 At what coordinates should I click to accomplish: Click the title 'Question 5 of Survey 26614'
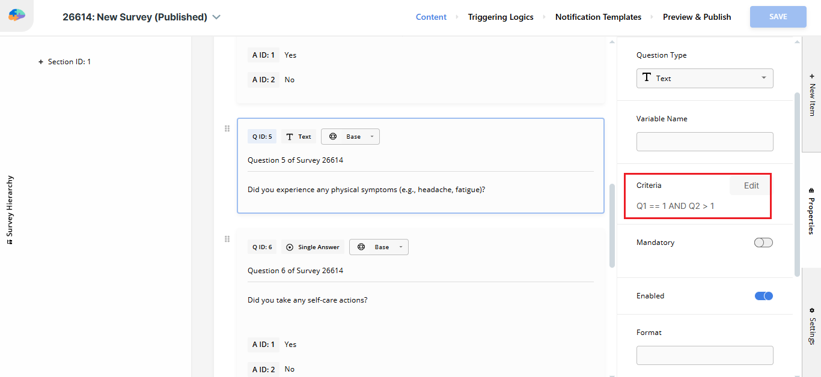pos(296,160)
